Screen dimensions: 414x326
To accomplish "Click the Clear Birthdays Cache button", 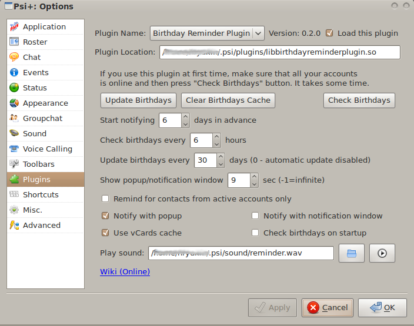I will point(228,100).
